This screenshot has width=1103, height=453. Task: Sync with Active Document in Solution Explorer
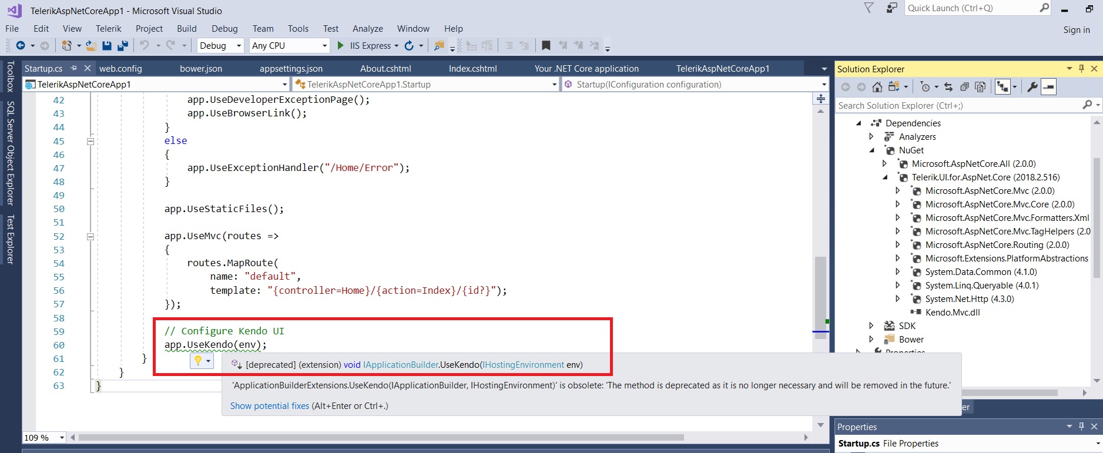point(948,87)
